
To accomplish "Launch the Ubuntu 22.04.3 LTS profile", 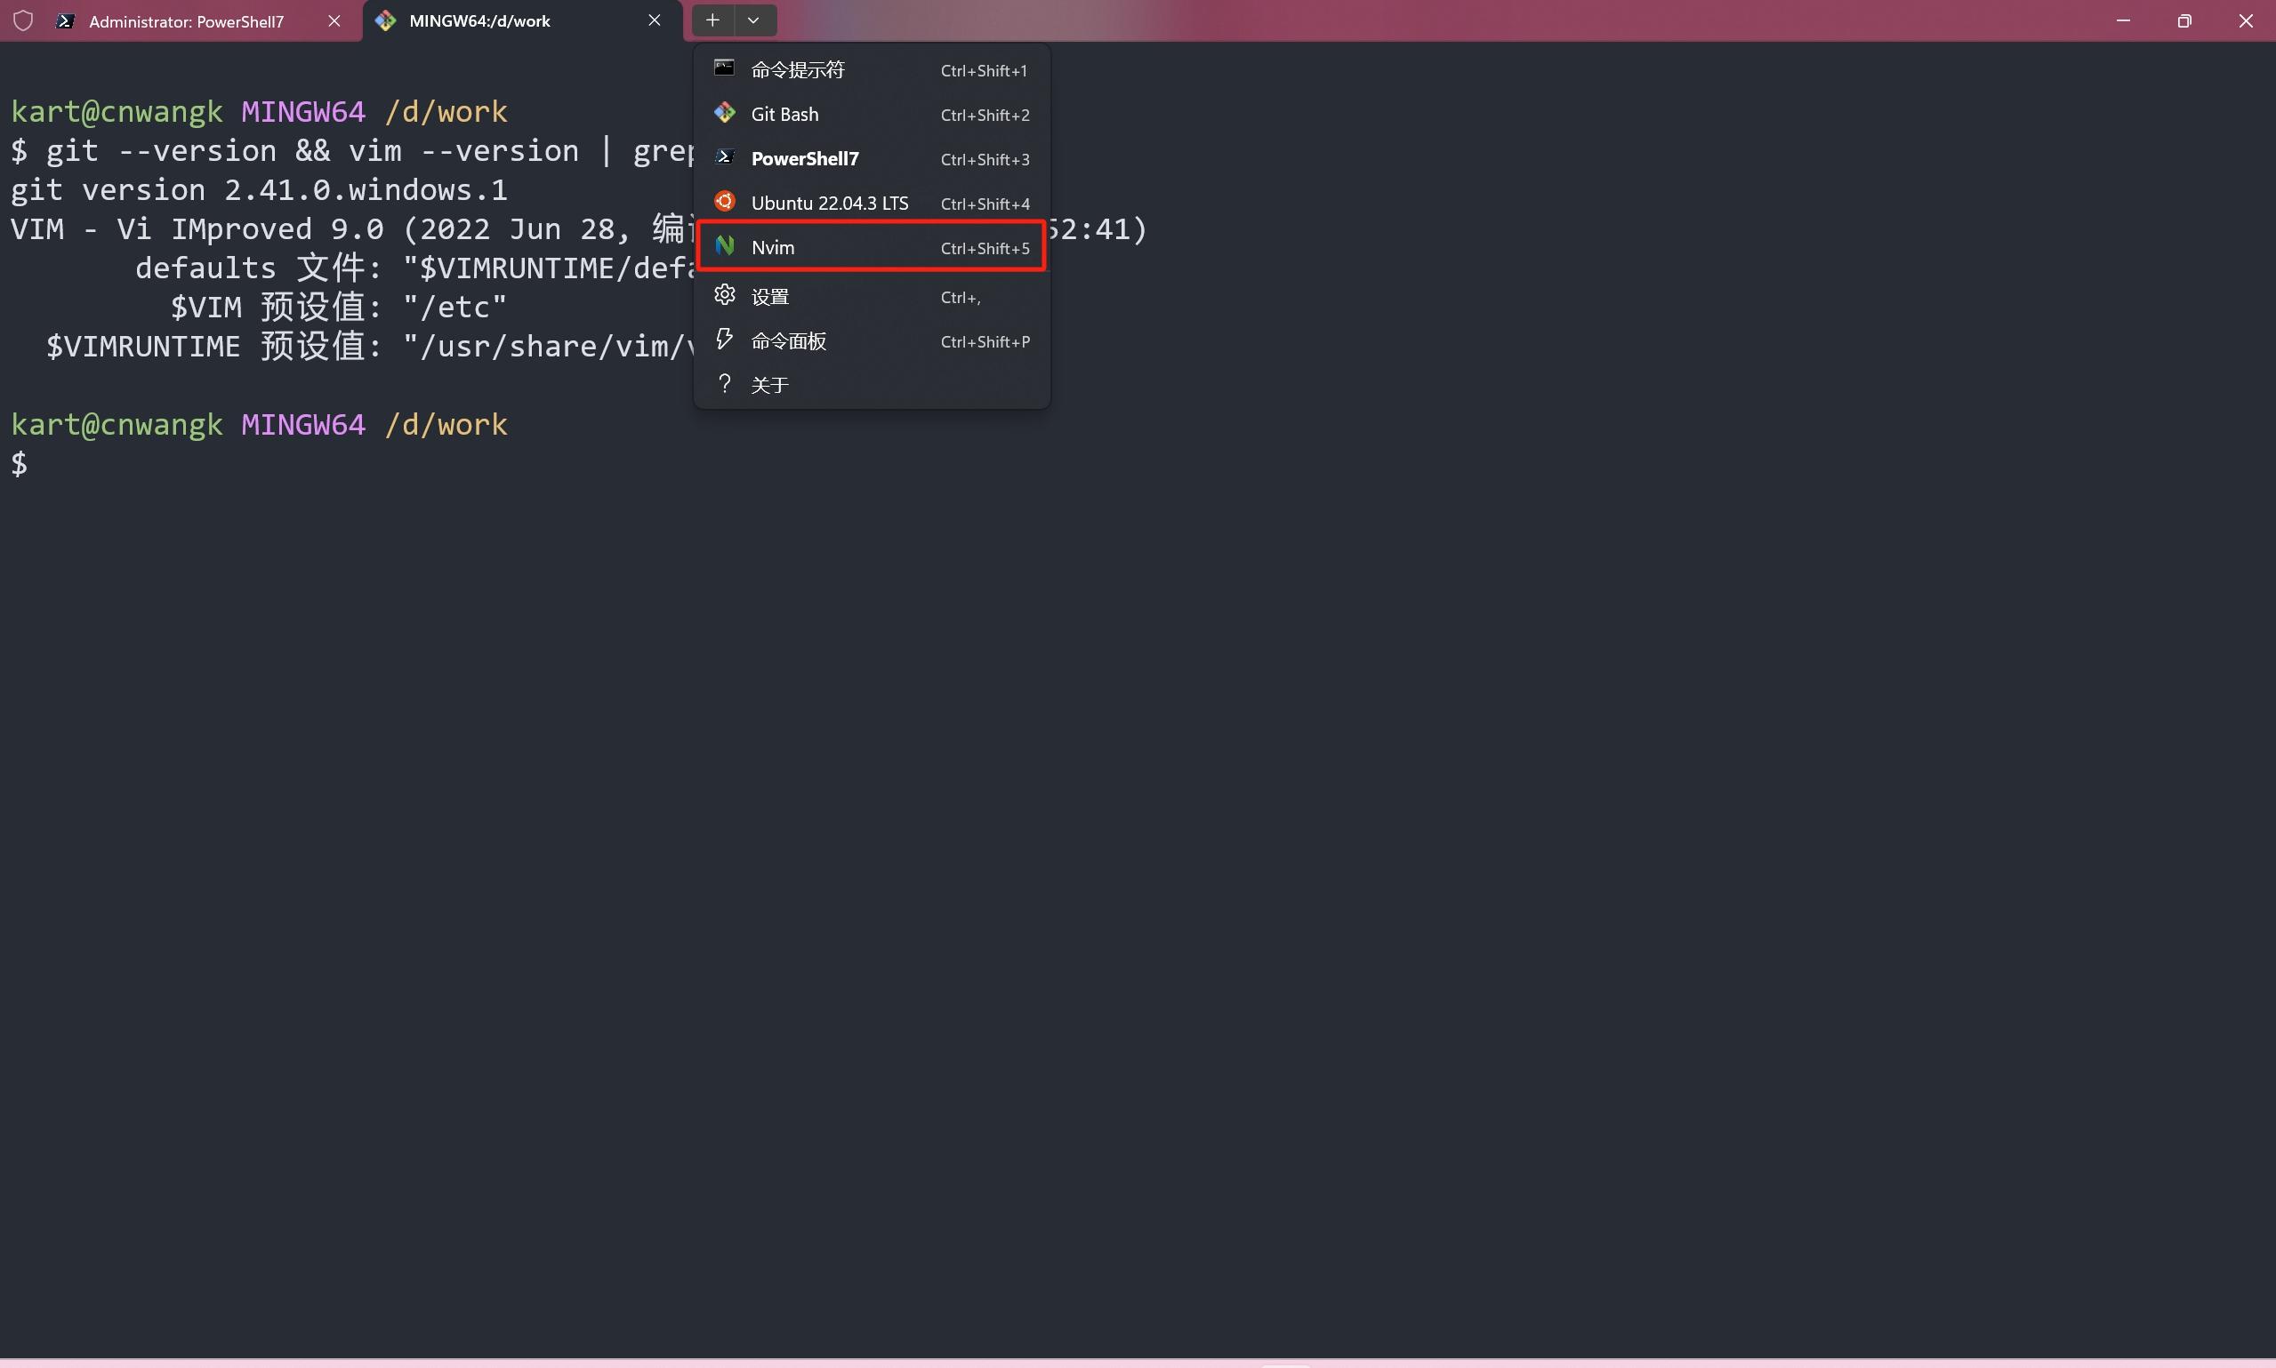I will (x=828, y=202).
